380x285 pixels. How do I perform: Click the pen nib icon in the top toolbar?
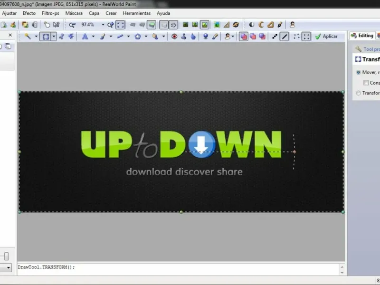tap(280, 25)
